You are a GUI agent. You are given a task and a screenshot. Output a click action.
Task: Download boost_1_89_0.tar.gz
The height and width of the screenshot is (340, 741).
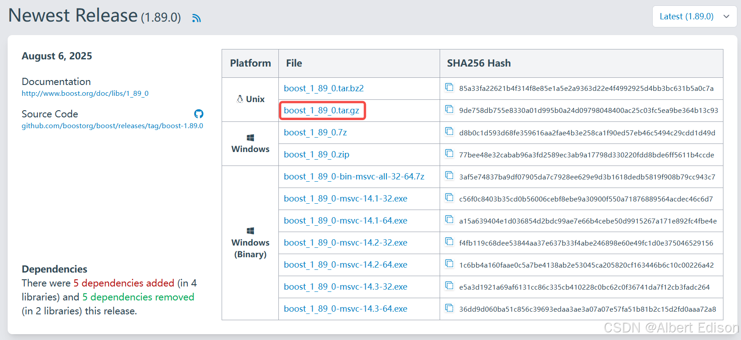(x=322, y=110)
